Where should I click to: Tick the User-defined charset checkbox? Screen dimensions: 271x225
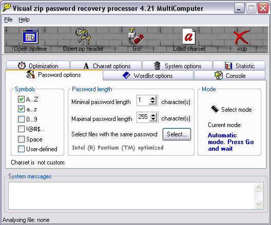[21, 149]
